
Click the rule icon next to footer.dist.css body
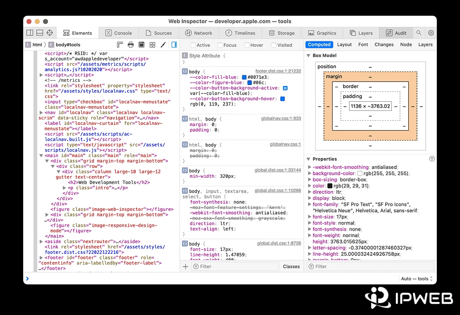click(185, 71)
